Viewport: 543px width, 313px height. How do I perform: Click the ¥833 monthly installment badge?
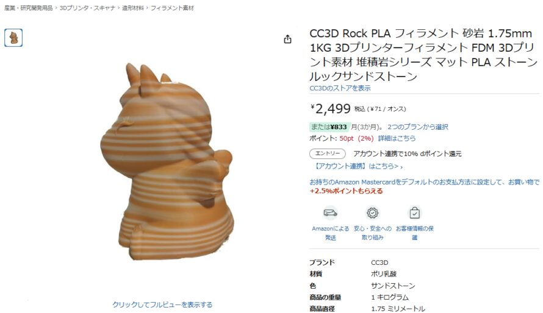(329, 127)
